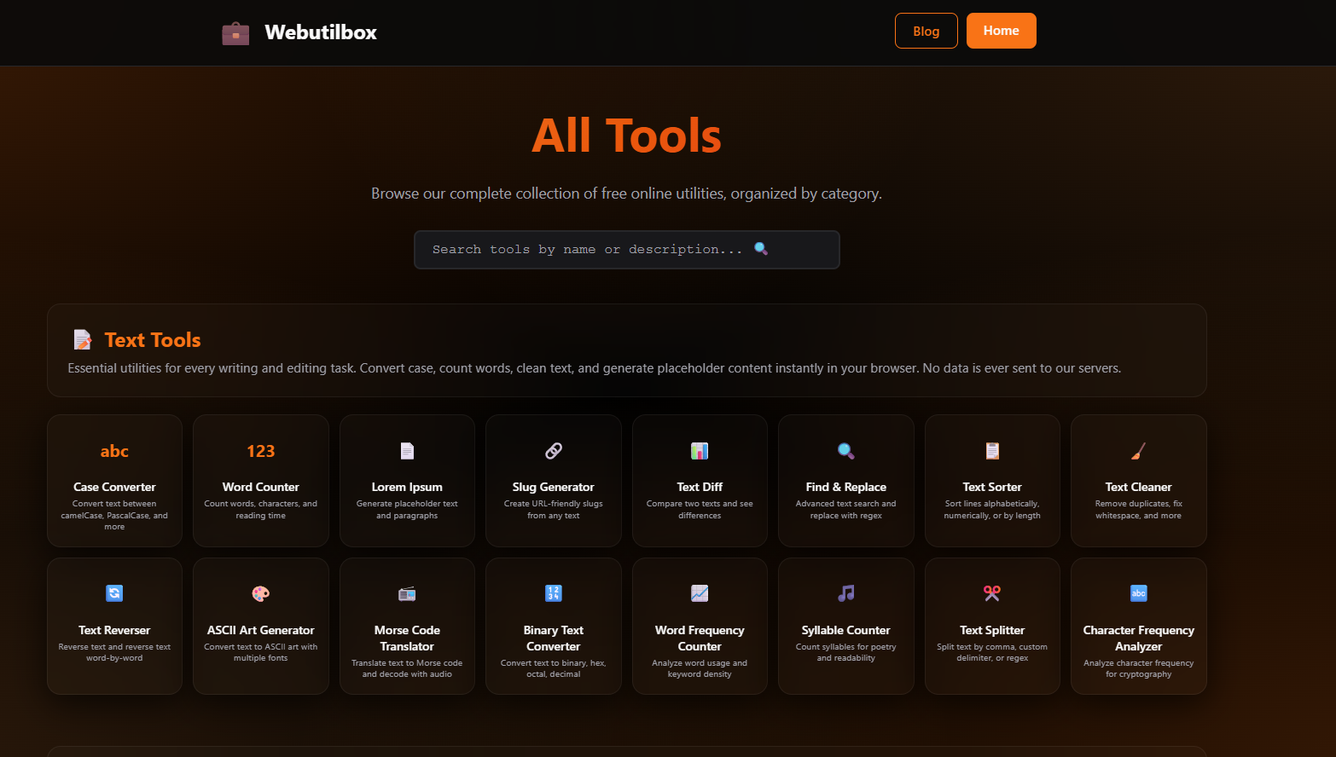1336x757 pixels.
Task: Click the 'Essential utilities for every writing' description
Action: (595, 368)
